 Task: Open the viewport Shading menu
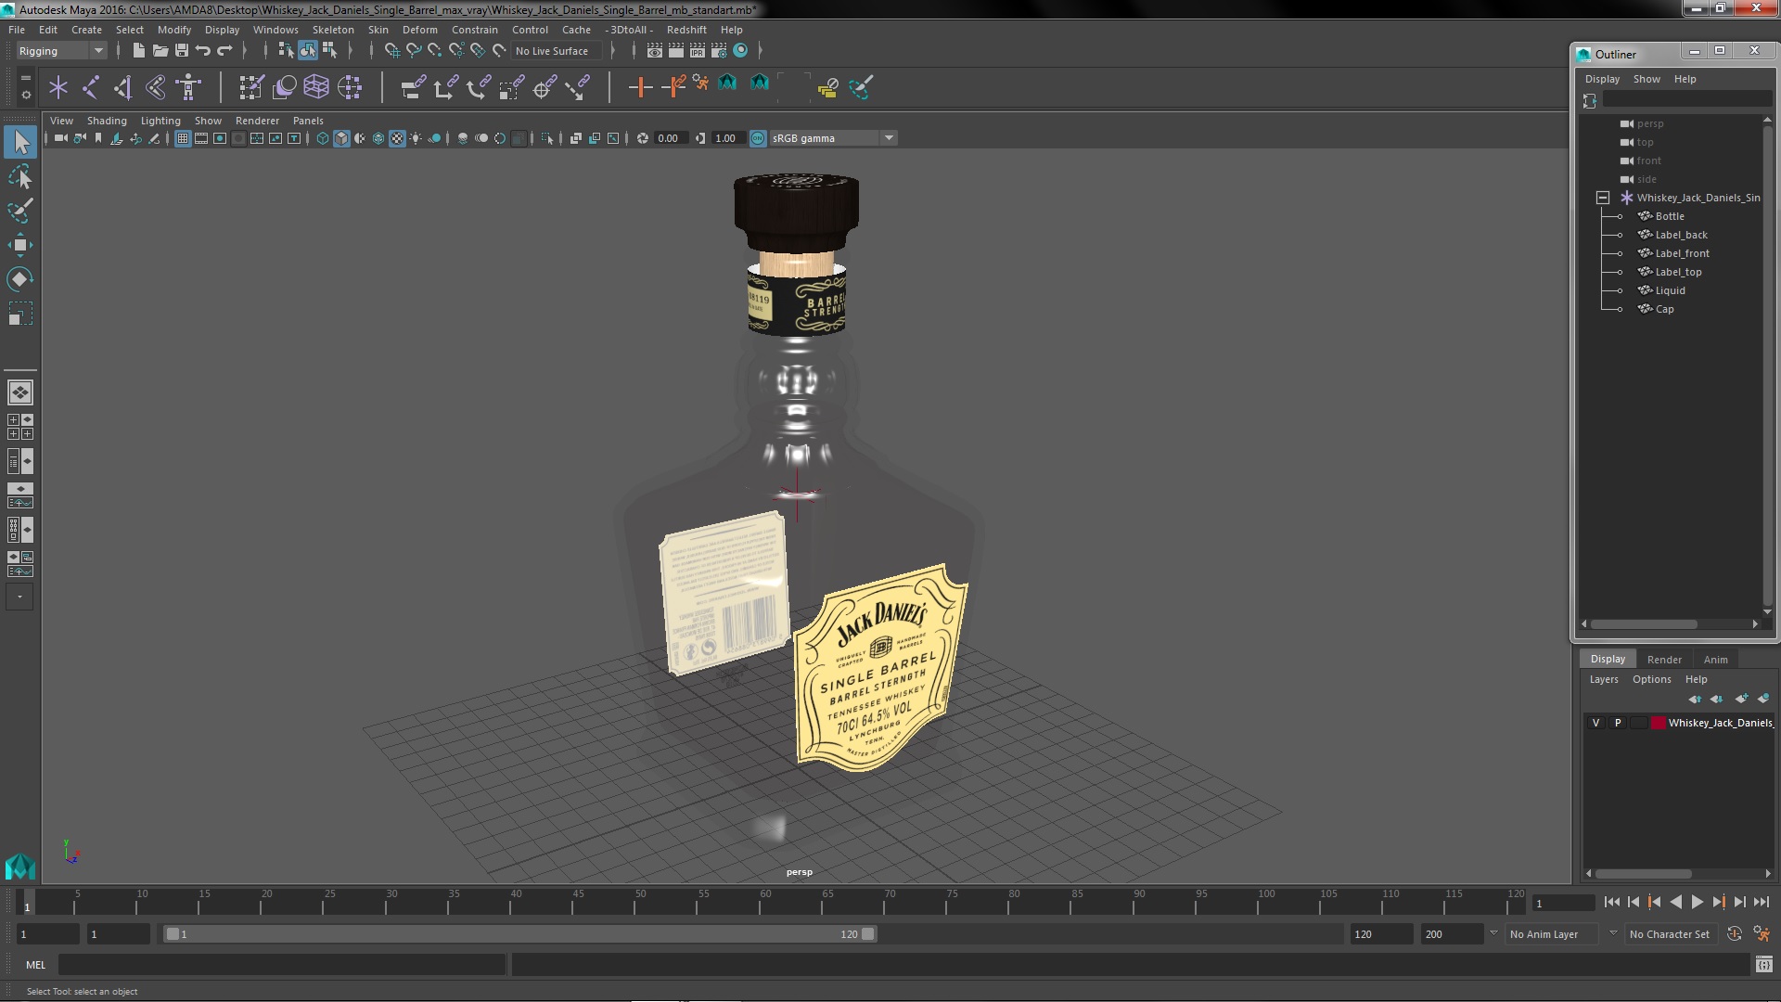pyautogui.click(x=107, y=121)
